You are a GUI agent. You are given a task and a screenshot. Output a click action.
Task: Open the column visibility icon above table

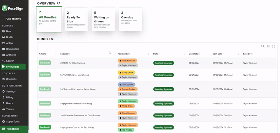coord(268,46)
